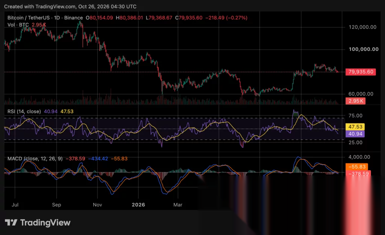The image size is (385, 235).
Task: Click the 75.00 RSI axis label
Action: pyautogui.click(x=355, y=115)
